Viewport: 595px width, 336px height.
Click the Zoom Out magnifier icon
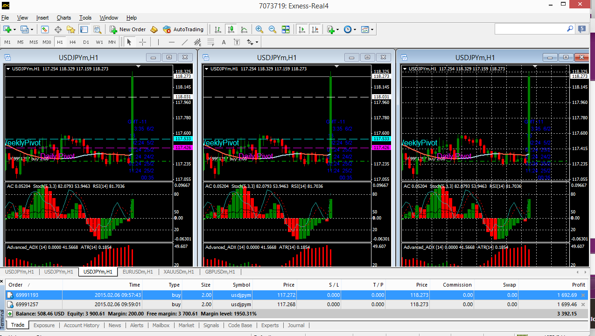(x=272, y=29)
